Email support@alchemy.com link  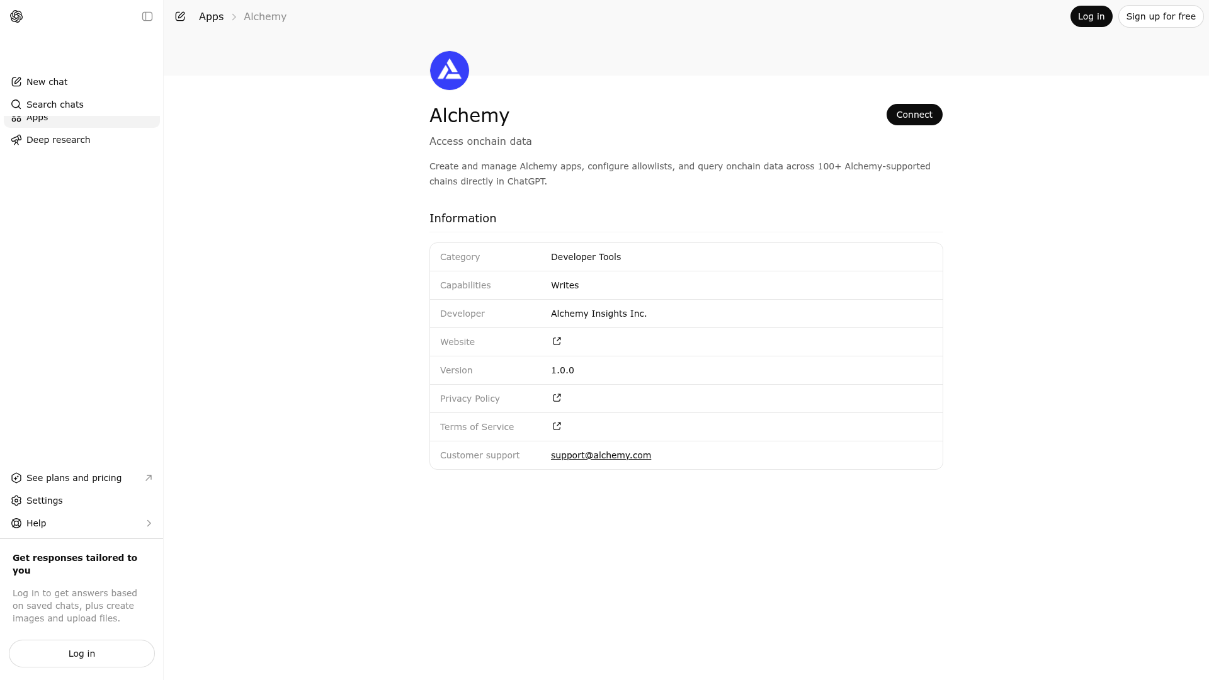601,455
